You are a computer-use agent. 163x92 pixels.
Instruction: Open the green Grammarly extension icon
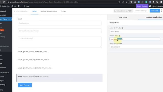146,2
